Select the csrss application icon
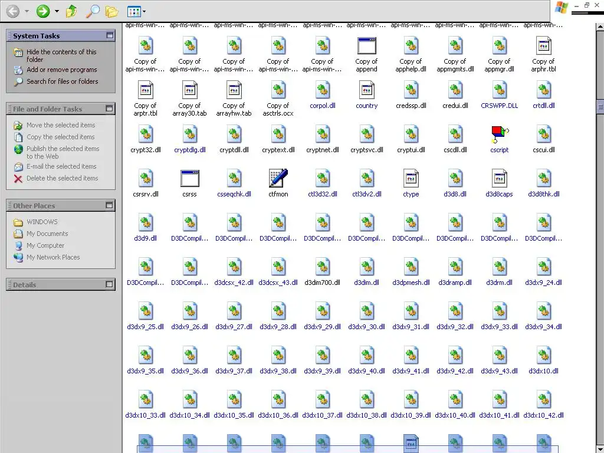The width and height of the screenshot is (604, 453). click(189, 178)
